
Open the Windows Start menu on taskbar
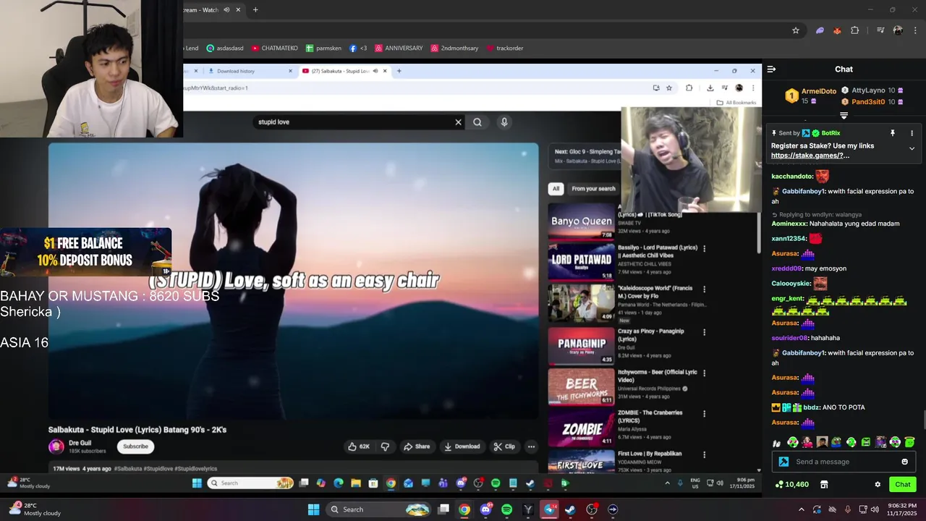tap(313, 509)
